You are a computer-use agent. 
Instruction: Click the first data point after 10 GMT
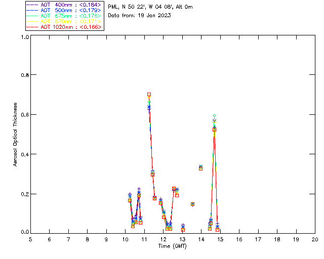tap(130, 200)
